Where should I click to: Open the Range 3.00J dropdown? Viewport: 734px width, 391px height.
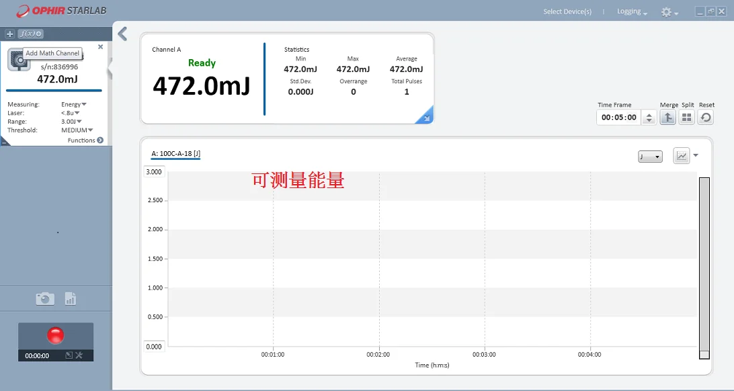pyautogui.click(x=72, y=121)
